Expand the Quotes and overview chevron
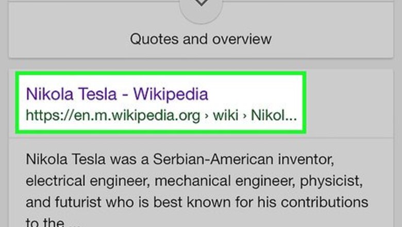Screen dimensions: 402x227 point(201,4)
